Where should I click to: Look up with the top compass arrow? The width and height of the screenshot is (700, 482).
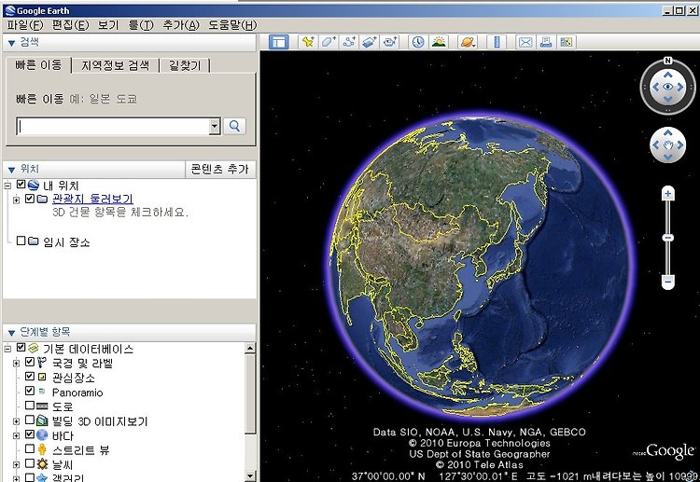[x=667, y=75]
